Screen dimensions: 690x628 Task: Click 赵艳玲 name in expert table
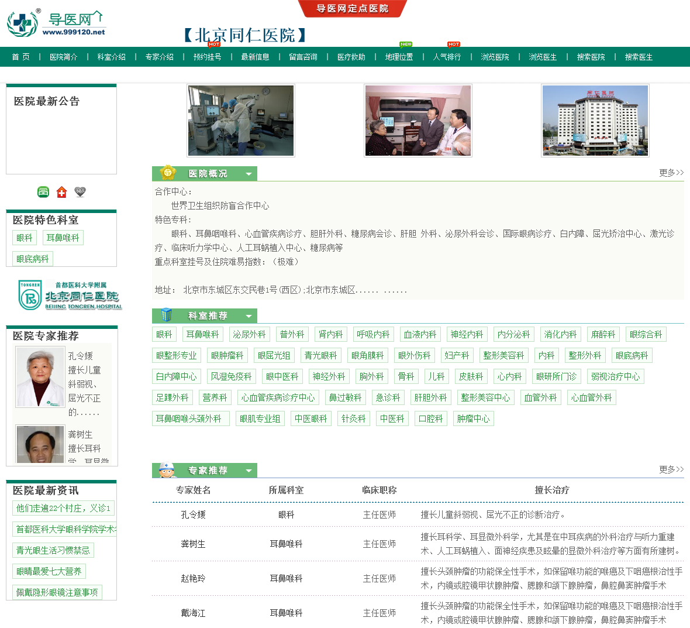[x=193, y=579]
